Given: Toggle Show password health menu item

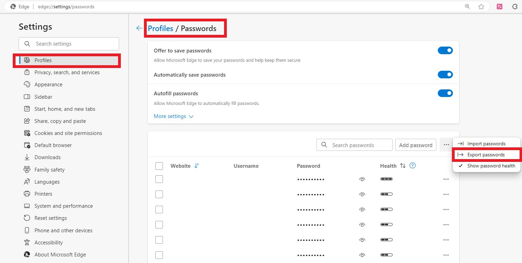Looking at the screenshot, I should [486, 166].
